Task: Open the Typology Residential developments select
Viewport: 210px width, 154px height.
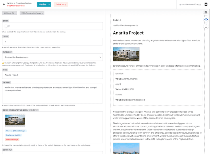Action: (53, 57)
